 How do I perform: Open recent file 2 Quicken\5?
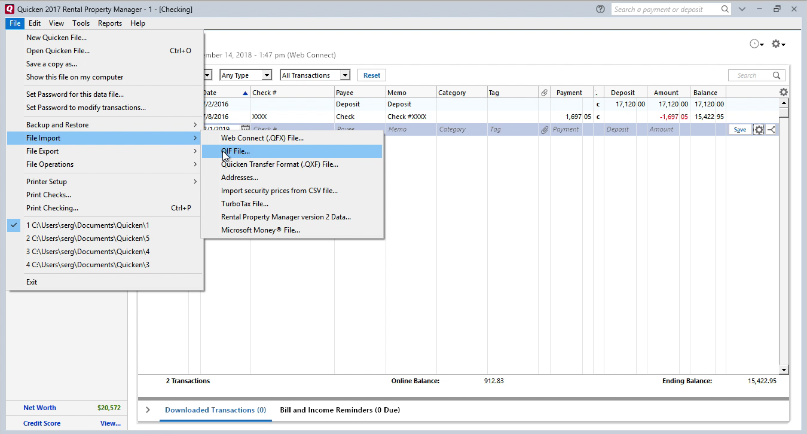(105, 239)
